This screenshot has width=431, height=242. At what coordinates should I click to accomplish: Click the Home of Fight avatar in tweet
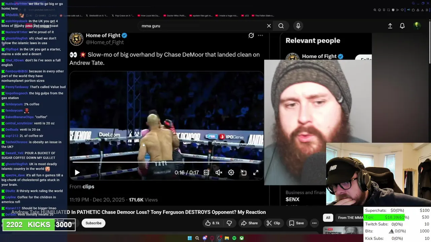coord(76,39)
